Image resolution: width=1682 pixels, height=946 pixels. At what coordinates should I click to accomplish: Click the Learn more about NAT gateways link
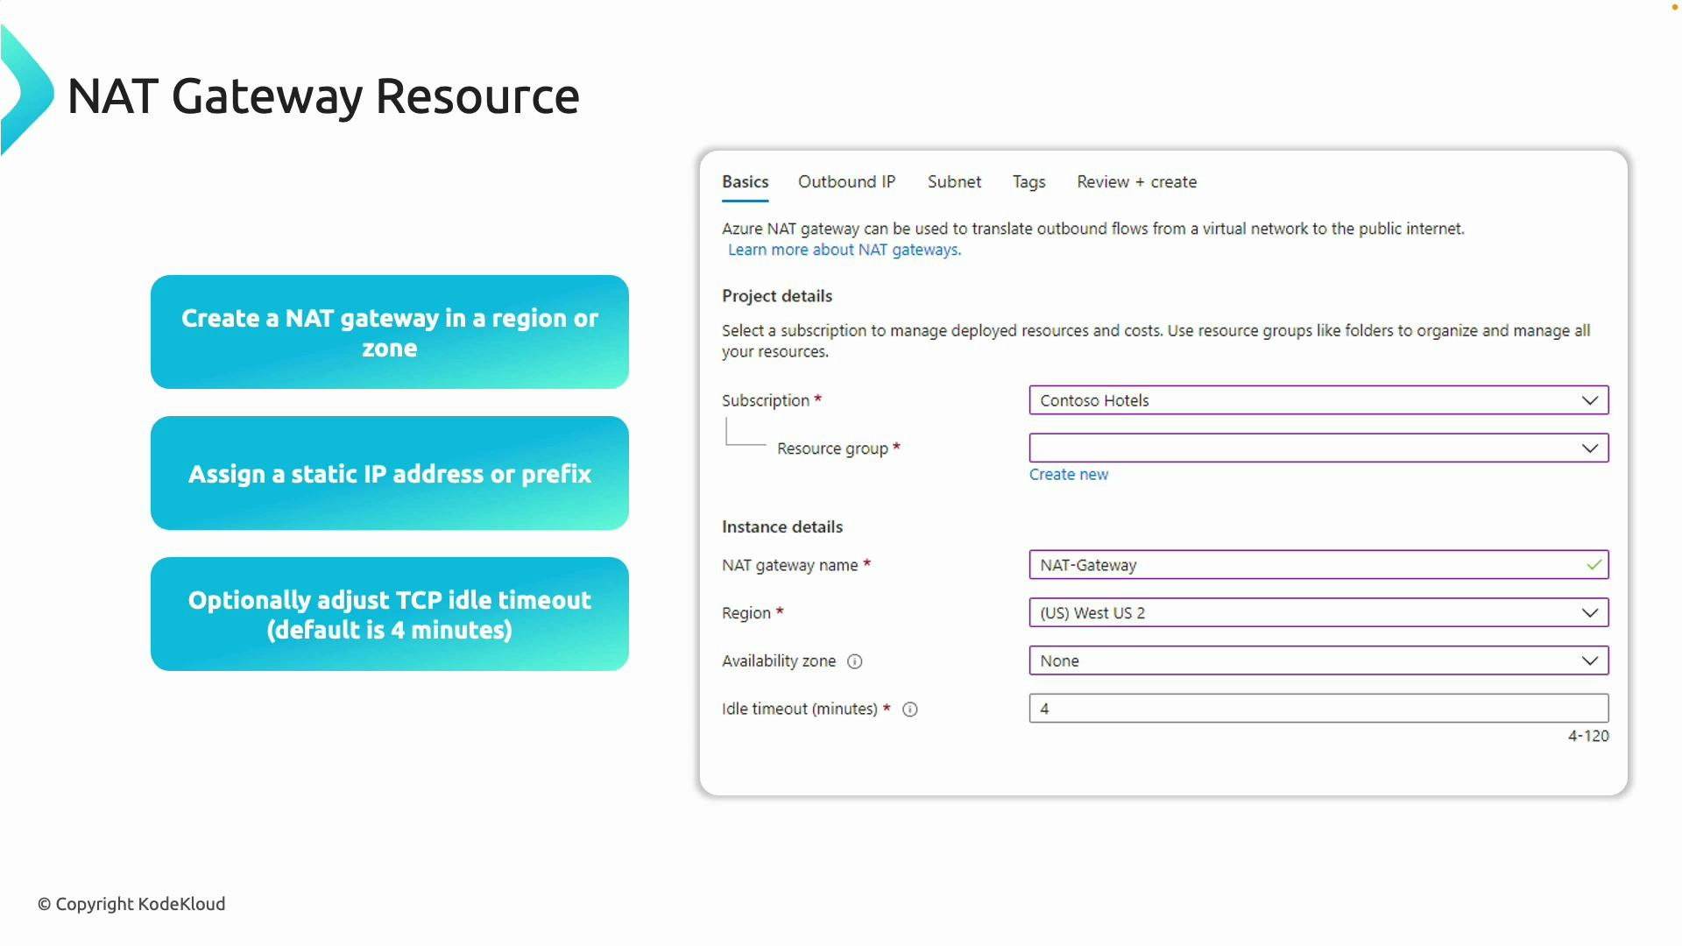pyautogui.click(x=843, y=250)
